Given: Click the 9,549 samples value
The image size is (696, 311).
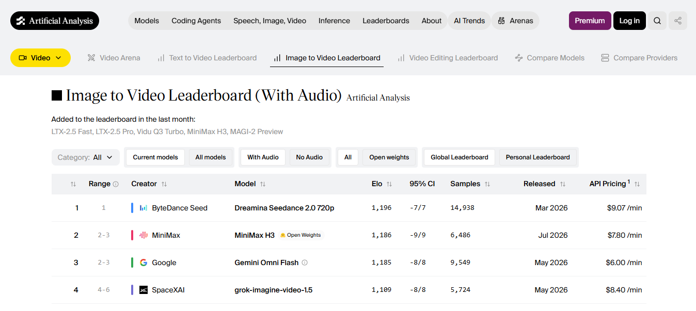Looking at the screenshot, I should [461, 263].
